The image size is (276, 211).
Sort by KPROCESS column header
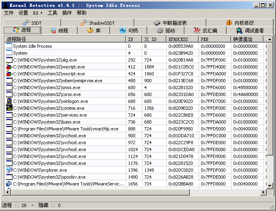coord(183,39)
